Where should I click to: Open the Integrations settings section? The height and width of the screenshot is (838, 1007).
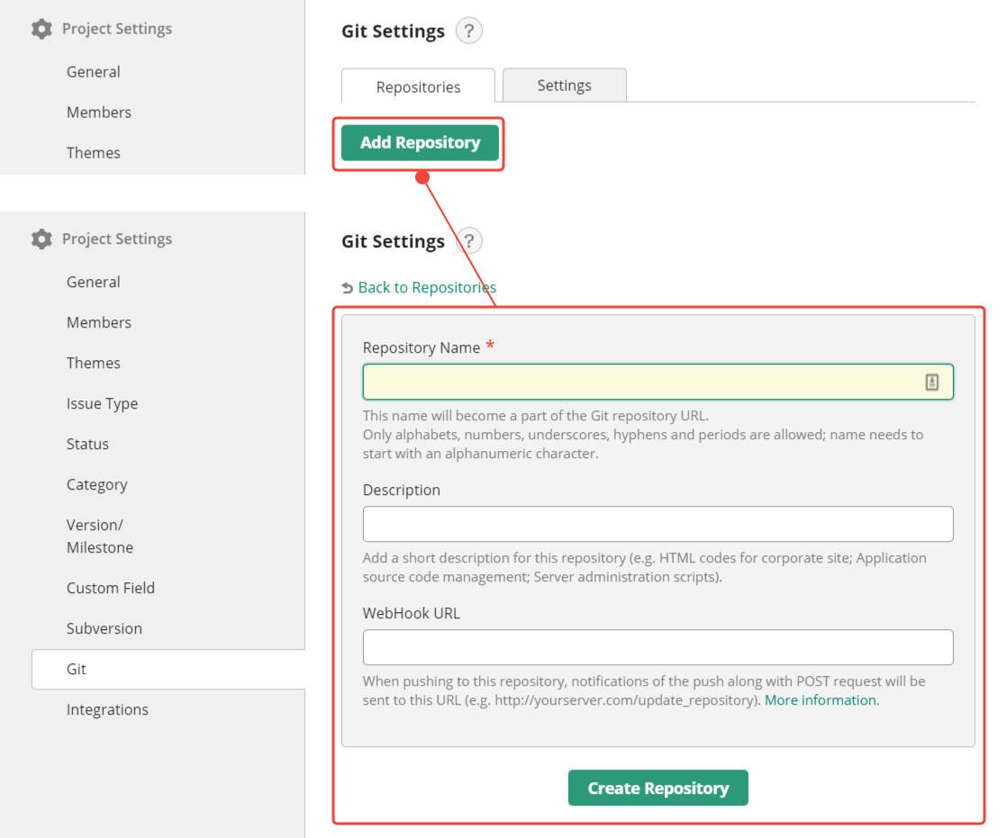tap(107, 709)
